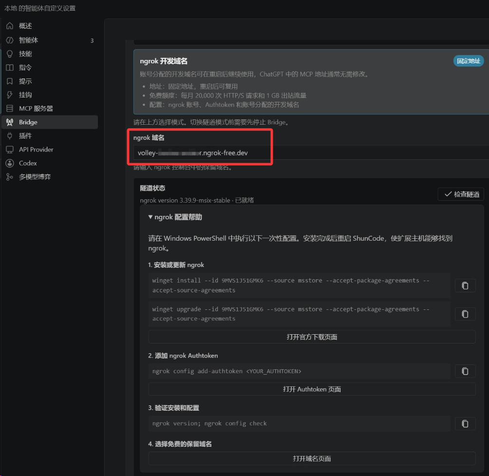The height and width of the screenshot is (476, 489).
Task: Select the ngrok 开发域名 mode card
Action: (311, 82)
